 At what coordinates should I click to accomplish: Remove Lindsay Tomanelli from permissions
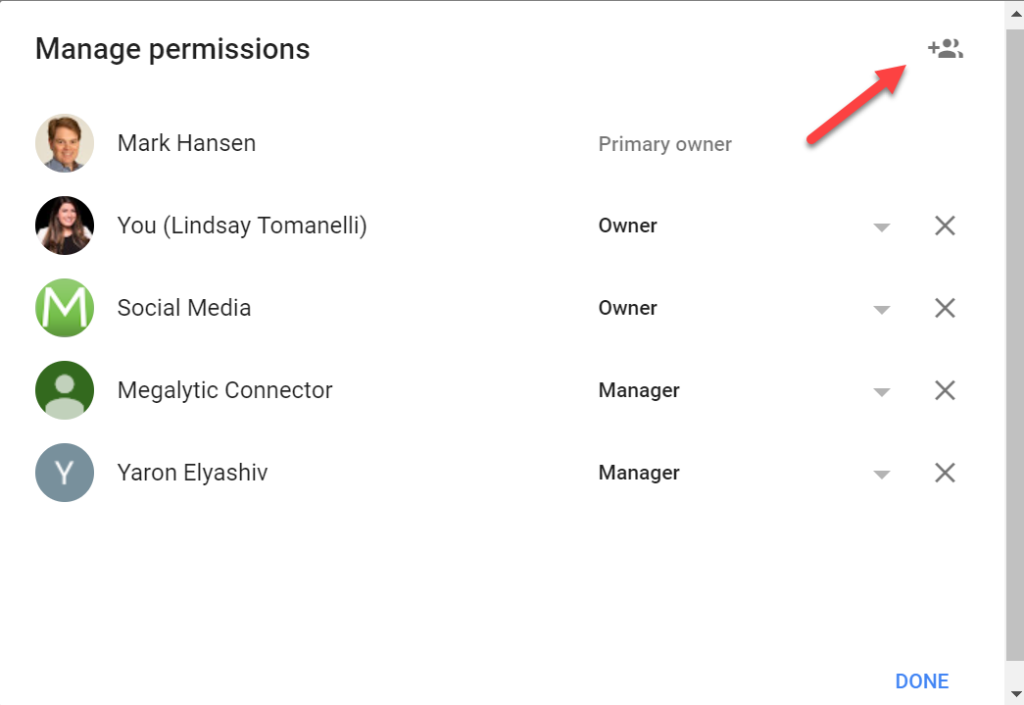coord(945,227)
